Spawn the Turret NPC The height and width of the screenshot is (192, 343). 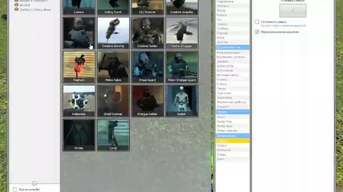[113, 135]
